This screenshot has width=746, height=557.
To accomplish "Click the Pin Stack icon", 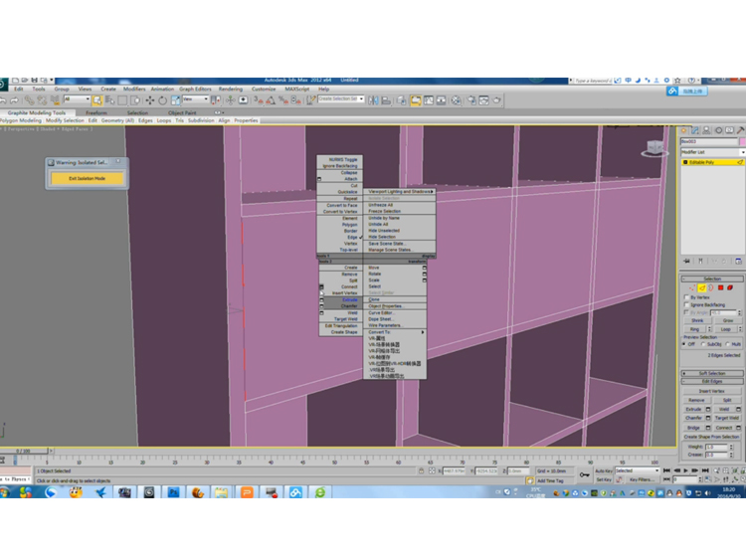I will [x=686, y=262].
